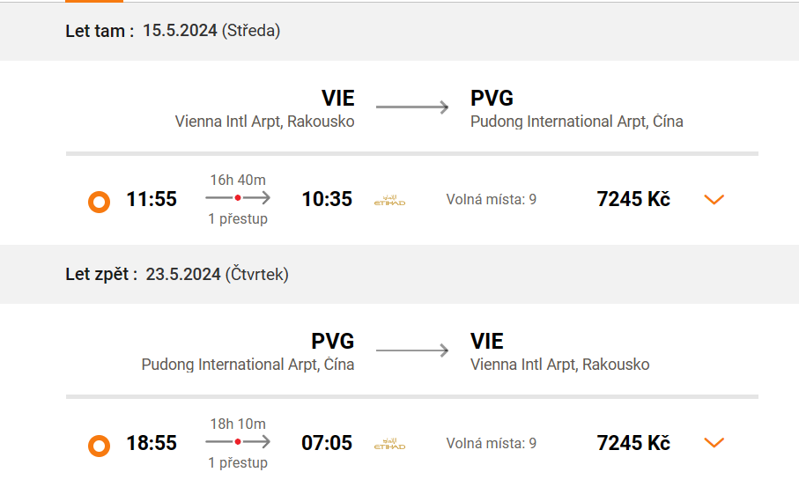This screenshot has height=487, width=799.
Task: Click the 'Let zpět' 23.5.2024 header
Action: click(177, 274)
